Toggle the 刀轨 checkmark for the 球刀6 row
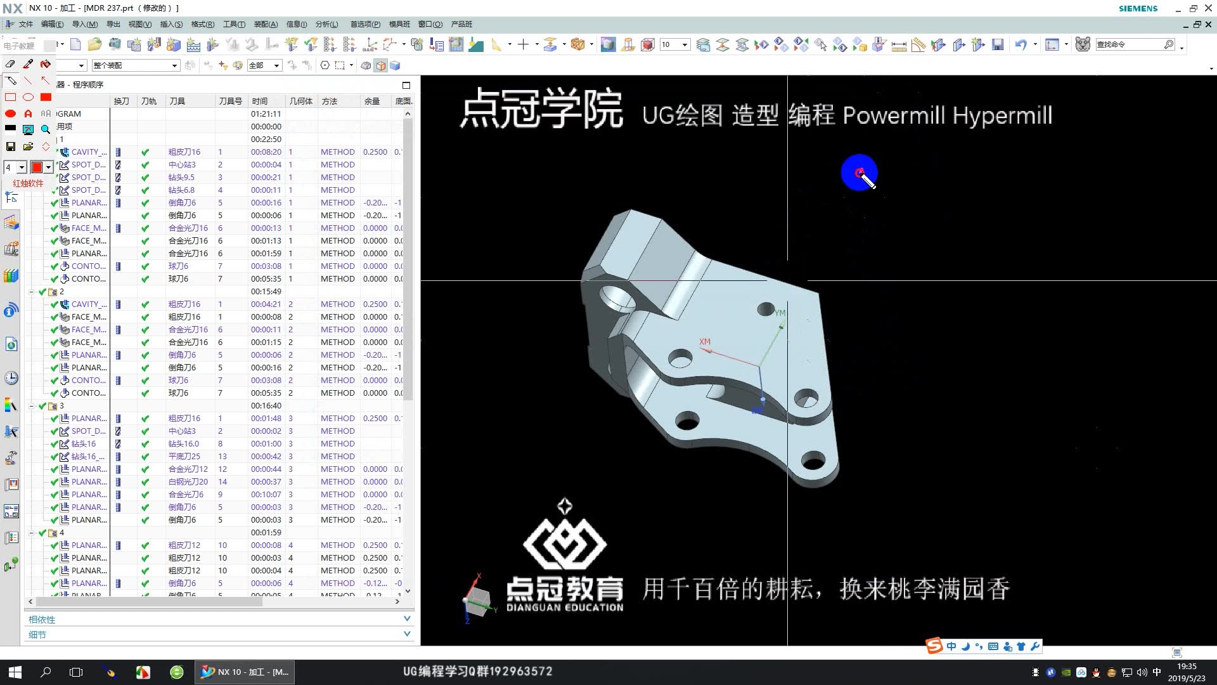This screenshot has height=685, width=1217. [145, 266]
